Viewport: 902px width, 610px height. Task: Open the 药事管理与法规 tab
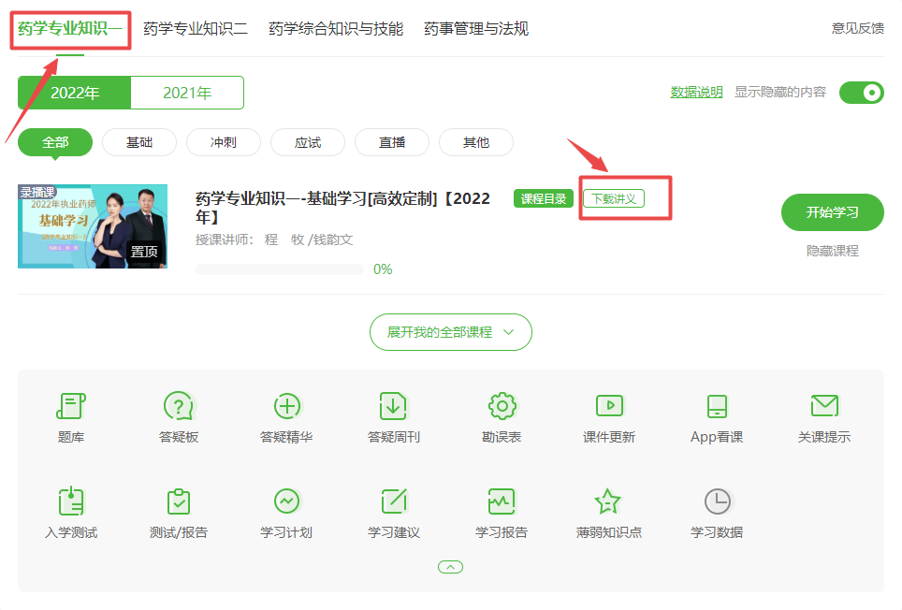click(x=476, y=29)
